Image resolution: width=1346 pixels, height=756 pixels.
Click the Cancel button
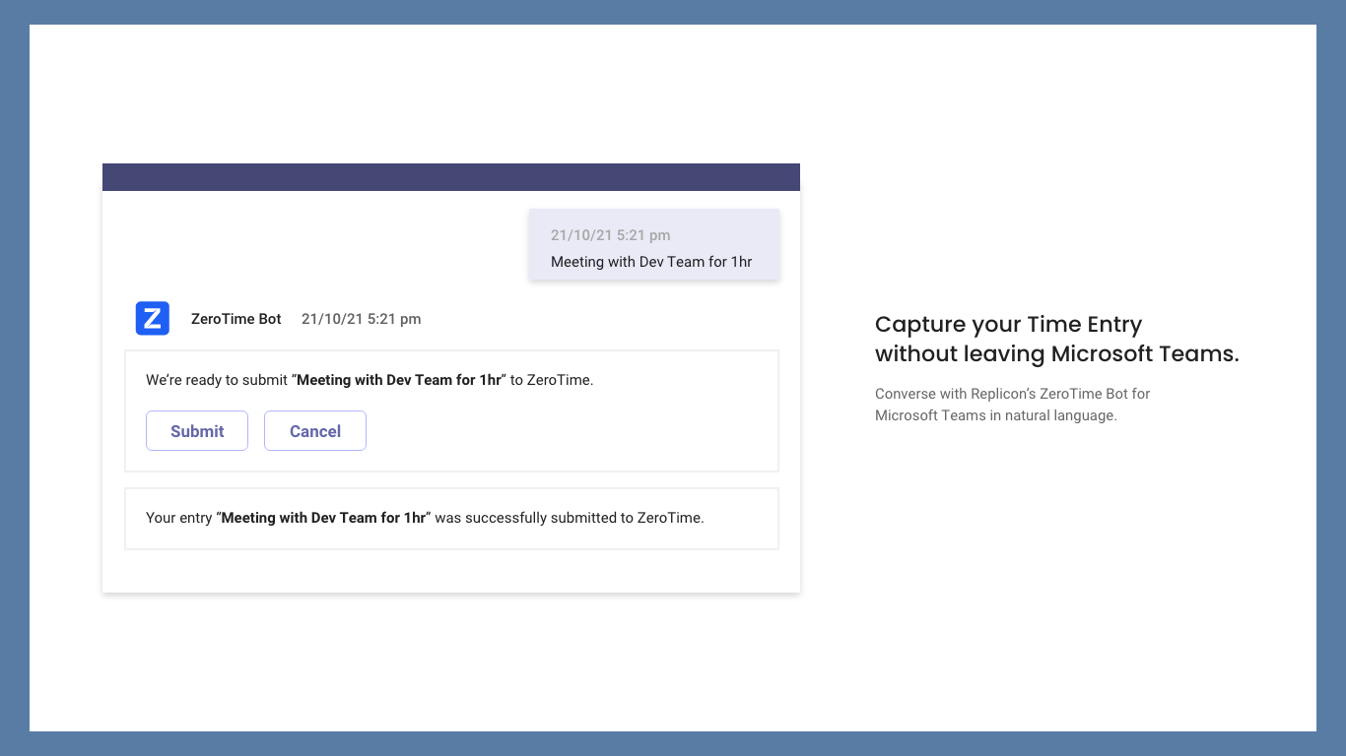point(315,431)
